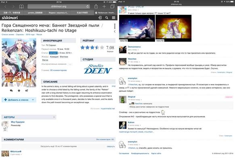Open the Соглашение footer link
Image resolution: width=235 pixels, height=159 pixels.
coord(124,153)
